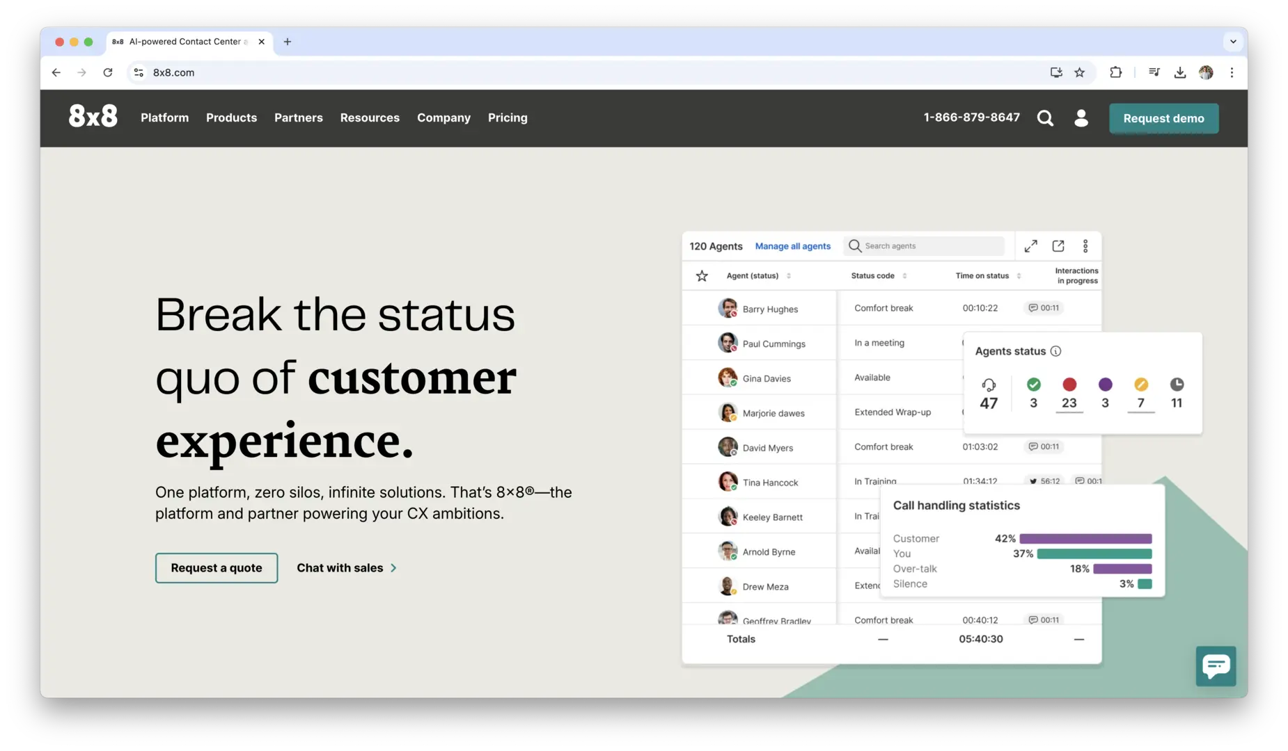The image size is (1288, 751).
Task: Click the Request demo button
Action: point(1163,118)
